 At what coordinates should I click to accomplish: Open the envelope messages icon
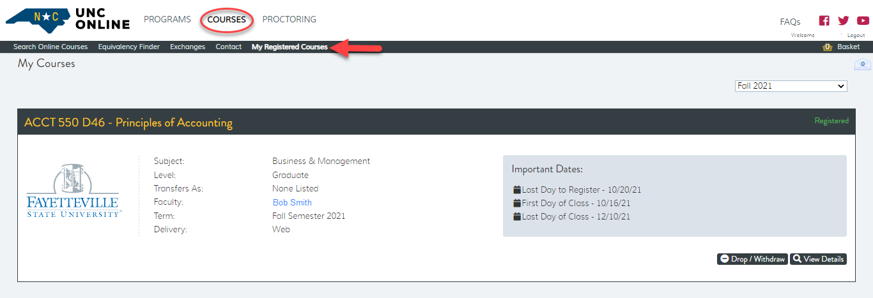862,64
